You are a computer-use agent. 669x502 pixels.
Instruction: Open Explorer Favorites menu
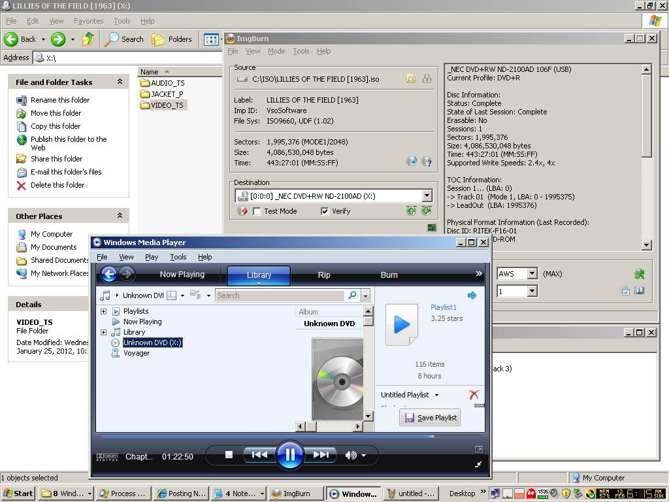[88, 21]
